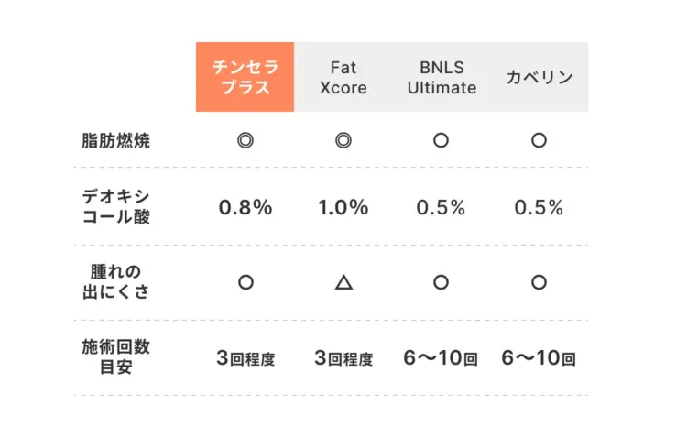This screenshot has width=687, height=438.
Task: Select チンセラプラス's 腫れの出にくさ circle
Action: [x=245, y=282]
